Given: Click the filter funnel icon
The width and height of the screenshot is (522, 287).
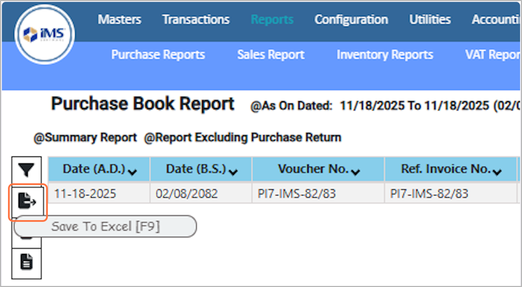Looking at the screenshot, I should pyautogui.click(x=27, y=170).
